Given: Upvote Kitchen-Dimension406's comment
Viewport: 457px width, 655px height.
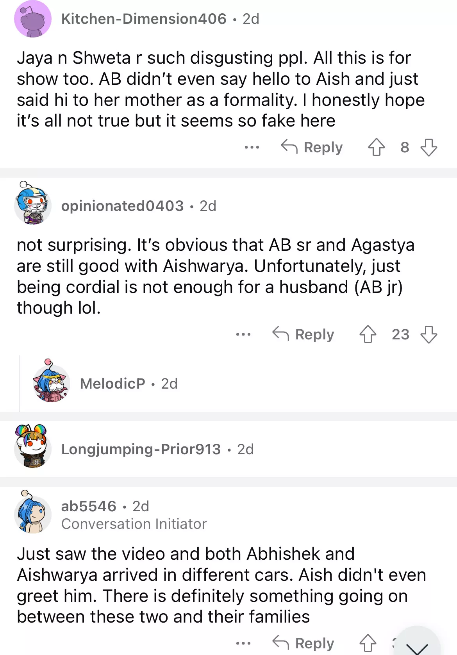Looking at the screenshot, I should [376, 147].
